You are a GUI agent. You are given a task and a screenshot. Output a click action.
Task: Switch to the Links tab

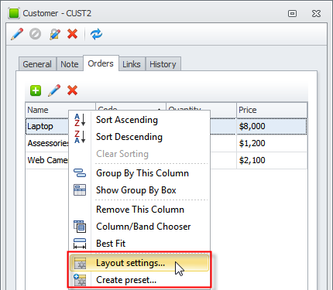click(x=132, y=64)
